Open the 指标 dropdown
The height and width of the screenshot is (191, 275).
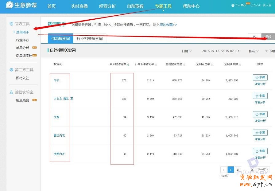point(254,51)
